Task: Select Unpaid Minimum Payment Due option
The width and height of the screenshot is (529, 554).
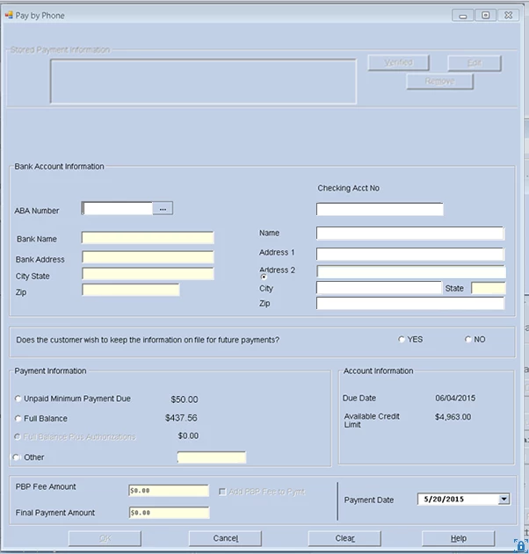Action: pyautogui.click(x=18, y=399)
